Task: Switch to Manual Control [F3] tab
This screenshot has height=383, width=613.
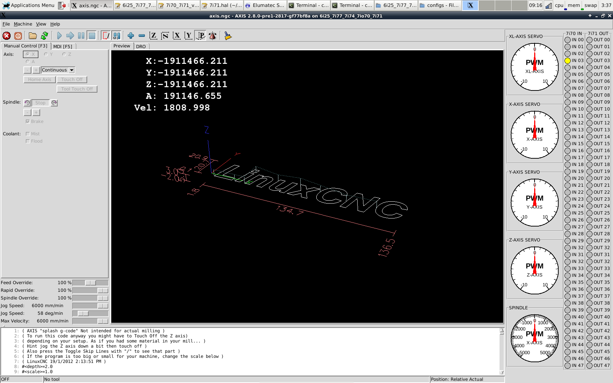Action: click(x=26, y=46)
